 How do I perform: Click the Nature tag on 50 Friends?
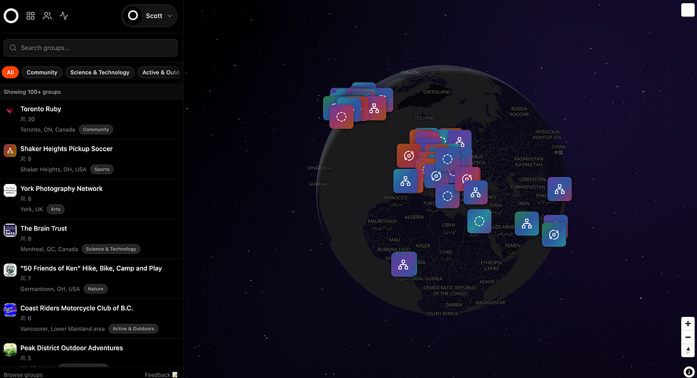tap(96, 289)
